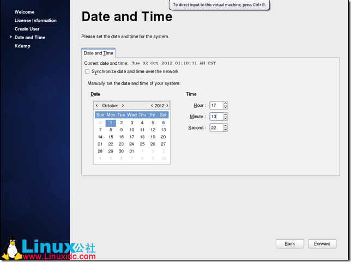Focus the Minute input field
Screen dimensions: 351x262
[x=216, y=117]
